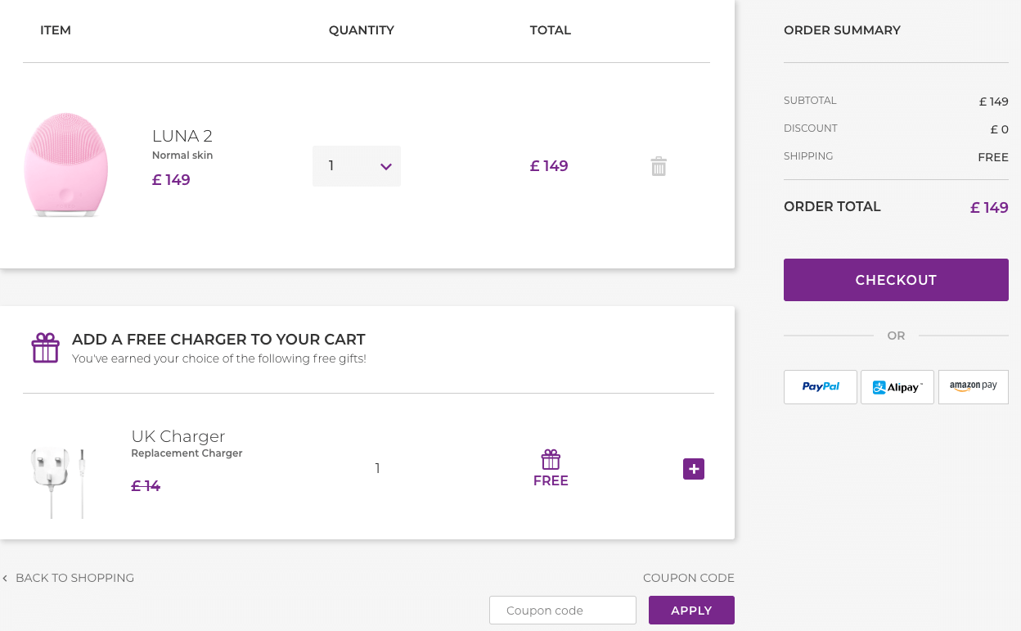Click the QUANTITY column header
Image resolution: width=1021 pixels, height=631 pixels.
(x=362, y=30)
